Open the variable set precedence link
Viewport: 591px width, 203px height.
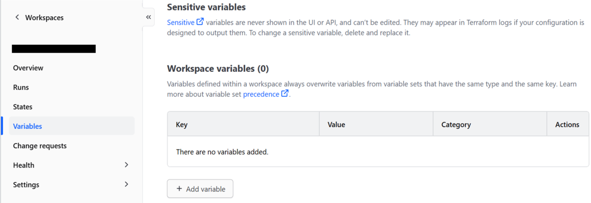(x=261, y=94)
